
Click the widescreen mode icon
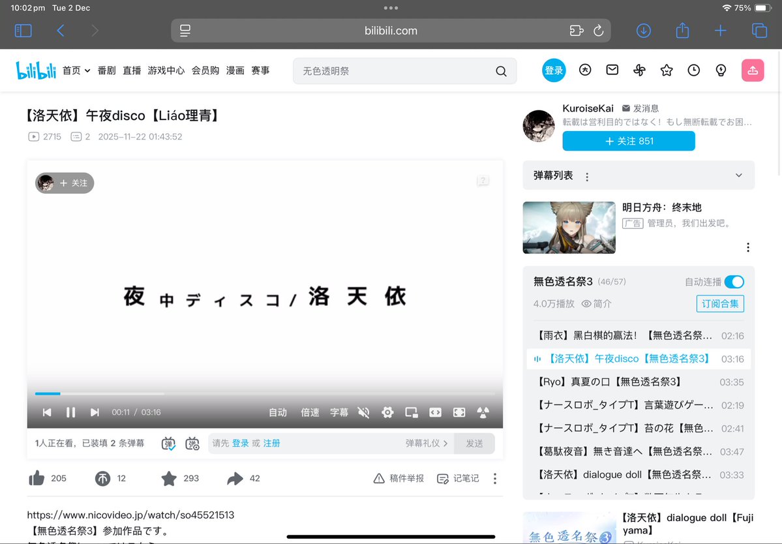coord(435,412)
